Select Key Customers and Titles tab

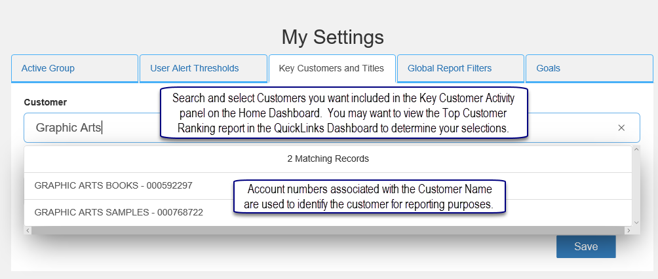[x=332, y=68]
